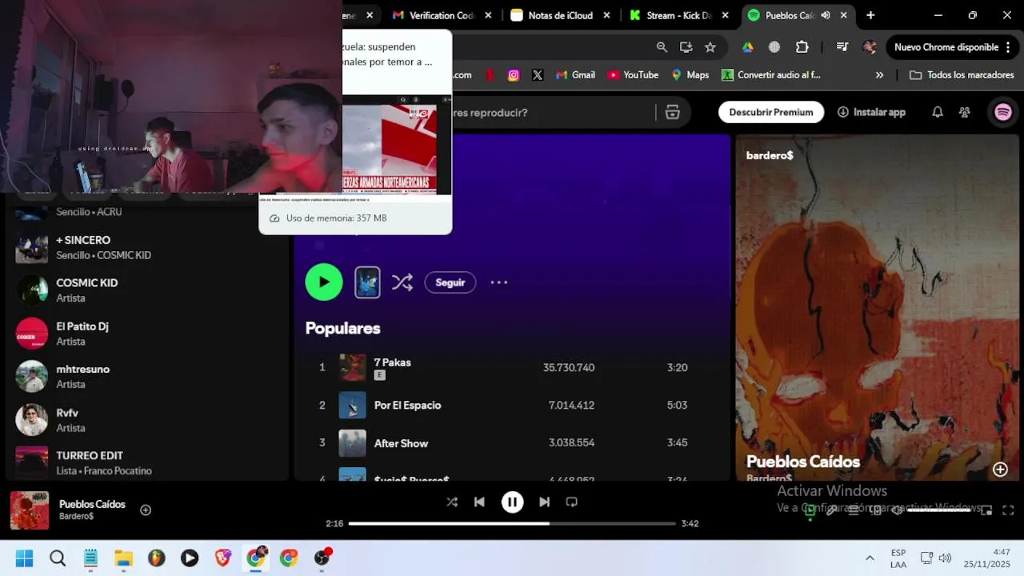
Task: Open Todos los marcadores folder
Action: click(x=962, y=75)
